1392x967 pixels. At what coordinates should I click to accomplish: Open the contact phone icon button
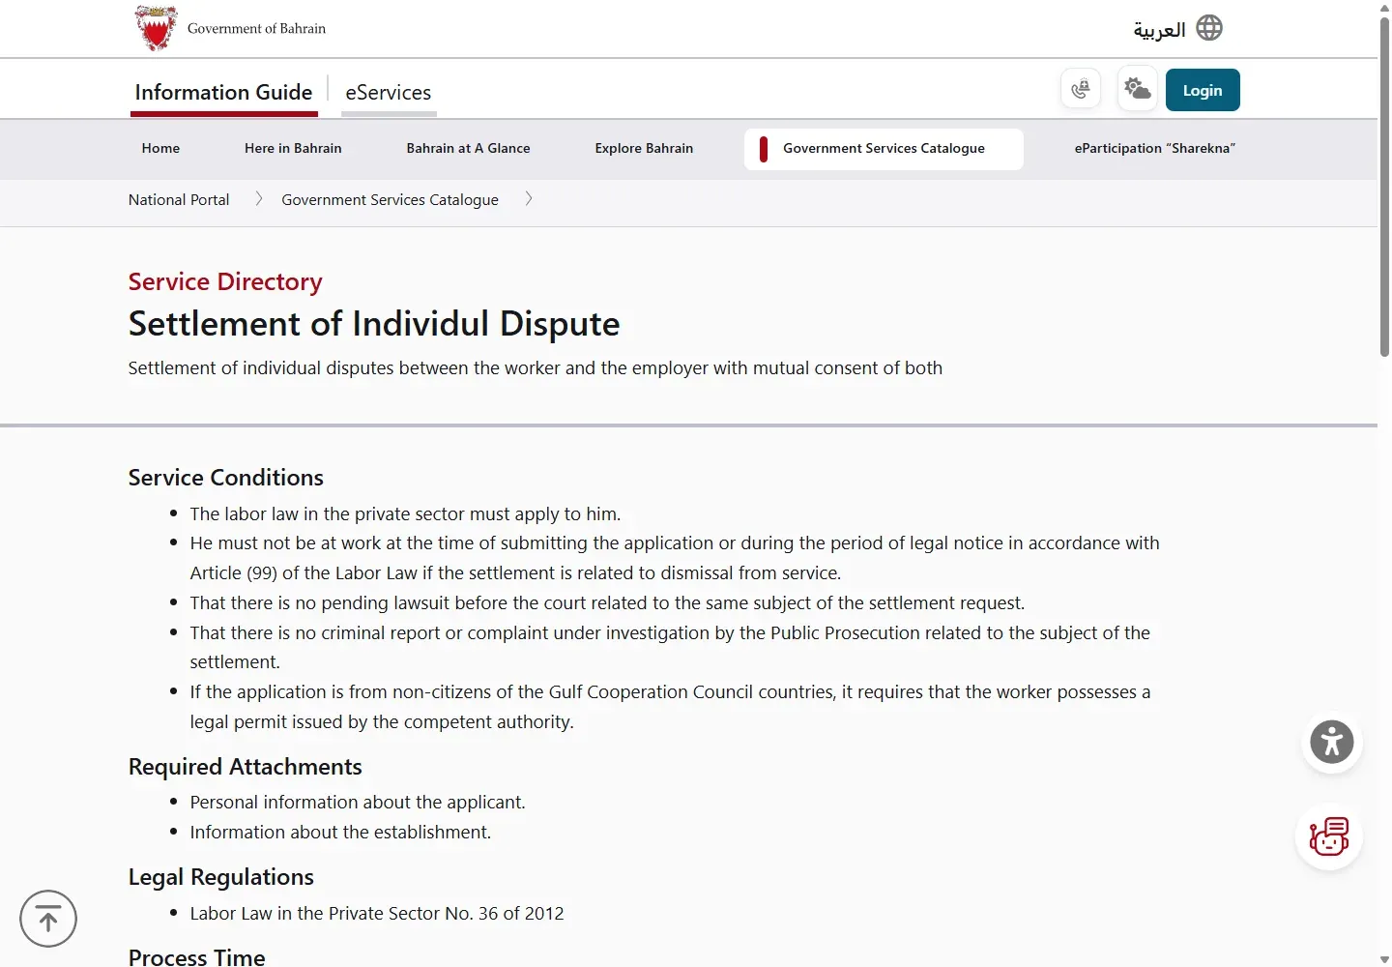coord(1081,90)
